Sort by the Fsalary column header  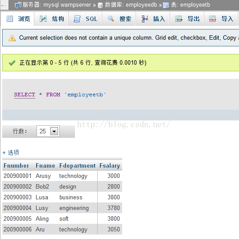coord(110,166)
